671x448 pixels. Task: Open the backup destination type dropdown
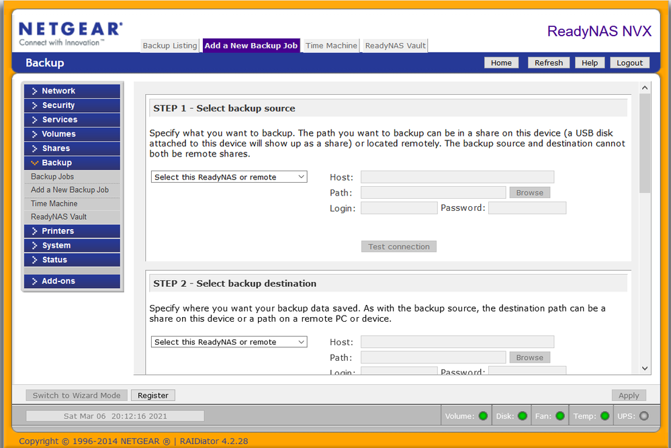[x=228, y=342]
